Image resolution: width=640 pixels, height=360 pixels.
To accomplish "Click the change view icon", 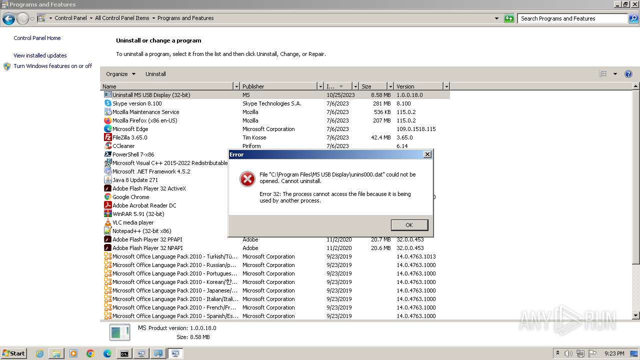I will [x=603, y=74].
